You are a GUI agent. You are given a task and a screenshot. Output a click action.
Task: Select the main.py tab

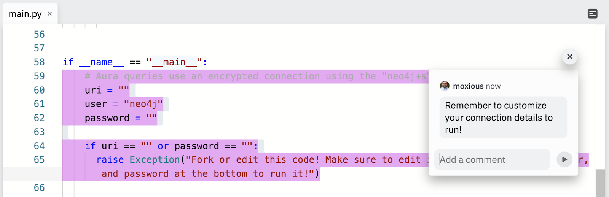click(25, 14)
